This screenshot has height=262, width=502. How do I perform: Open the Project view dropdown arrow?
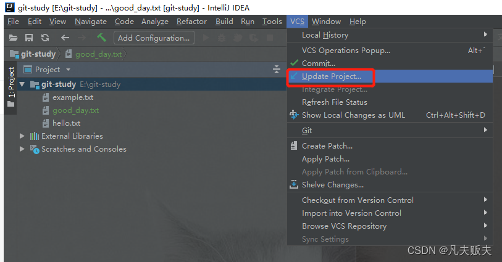click(68, 69)
